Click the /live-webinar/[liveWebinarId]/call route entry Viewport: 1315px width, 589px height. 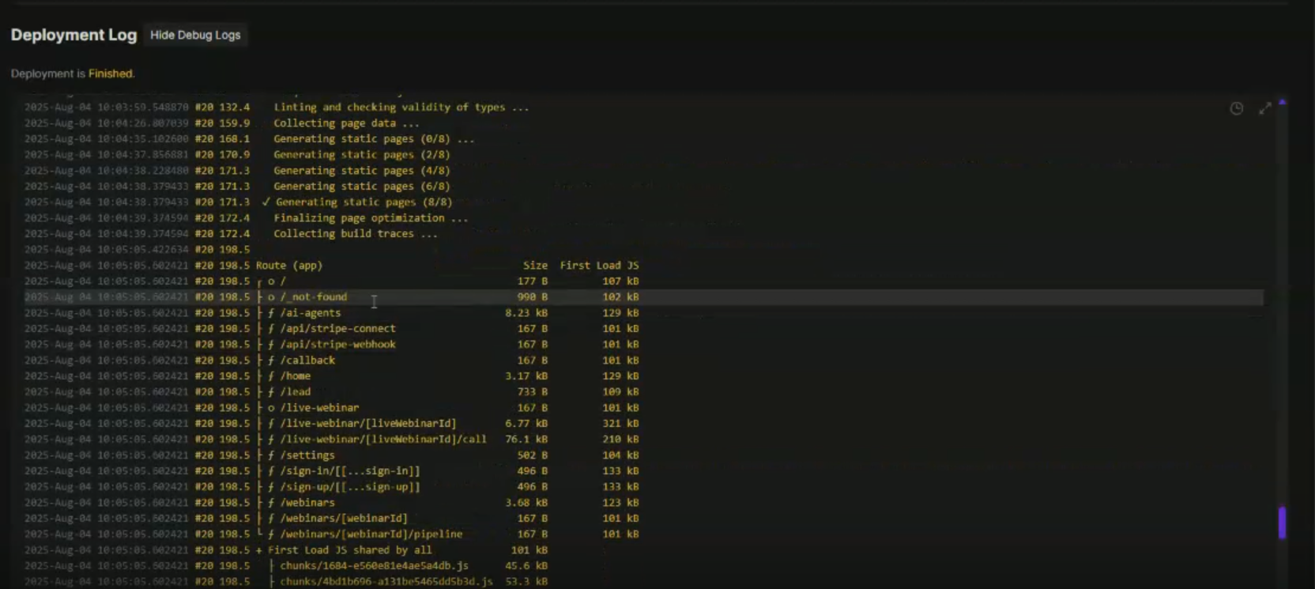point(383,440)
